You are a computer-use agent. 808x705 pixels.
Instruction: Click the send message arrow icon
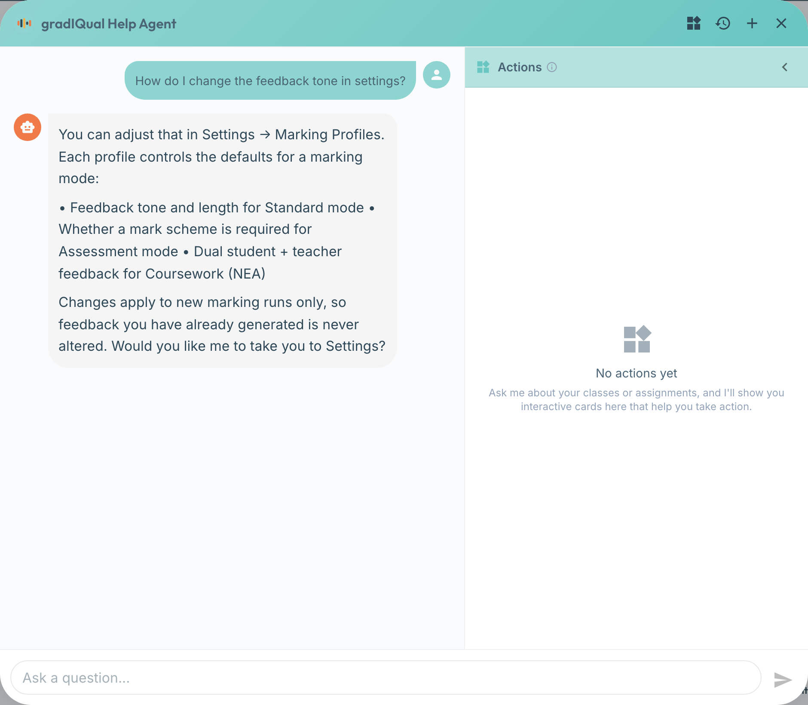[x=783, y=680]
